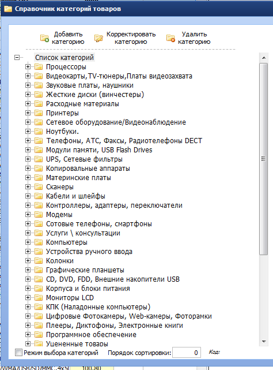Expand the Ноутбуки category node

(28, 132)
